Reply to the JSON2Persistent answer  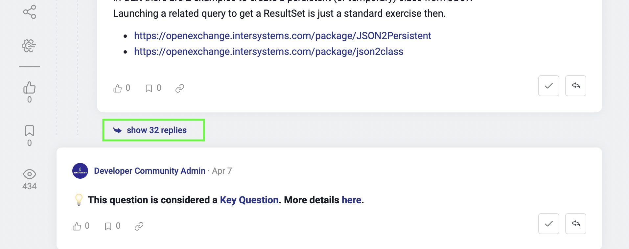[575, 86]
